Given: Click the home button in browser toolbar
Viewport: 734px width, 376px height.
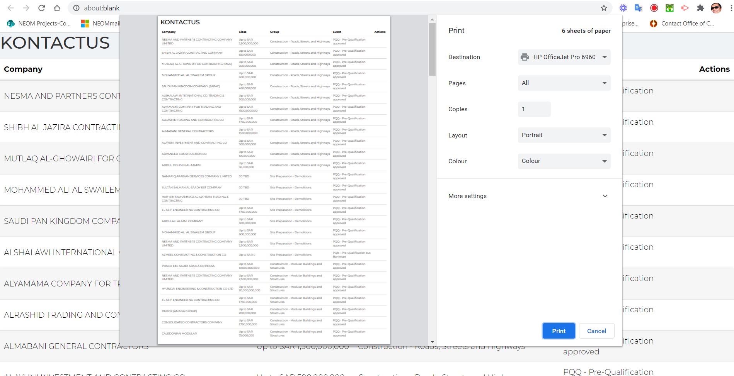Looking at the screenshot, I should (57, 8).
